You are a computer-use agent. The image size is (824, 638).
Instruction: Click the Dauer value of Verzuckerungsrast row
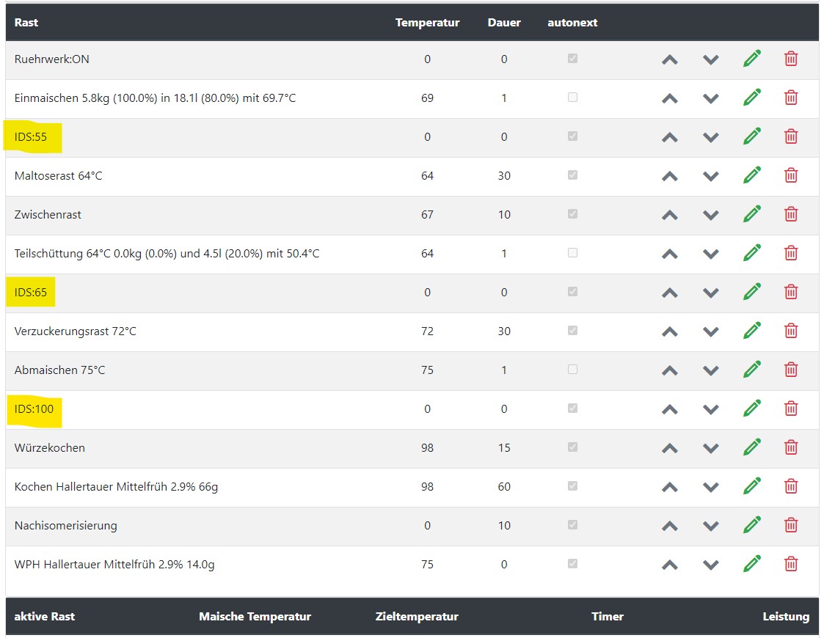(x=504, y=331)
